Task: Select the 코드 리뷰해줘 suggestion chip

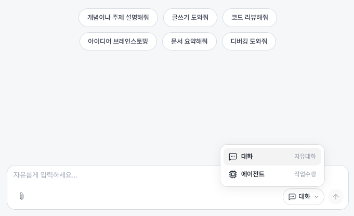Action: (x=250, y=18)
